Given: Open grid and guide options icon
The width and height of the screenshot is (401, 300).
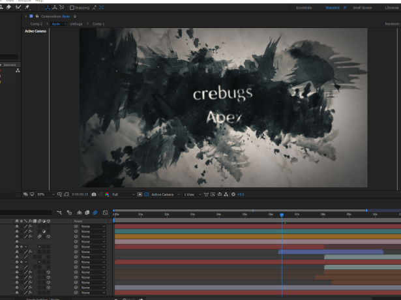Looking at the screenshot, I should (59, 194).
